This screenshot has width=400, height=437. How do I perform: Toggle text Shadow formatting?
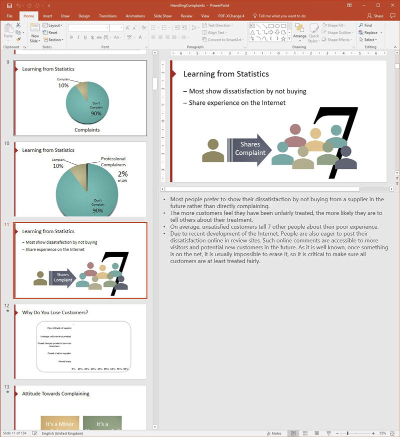(92, 37)
